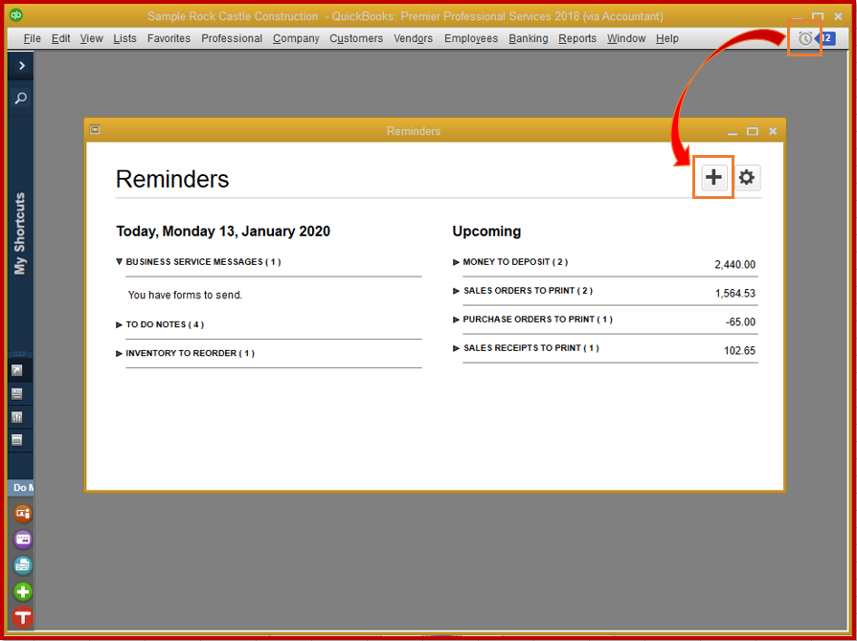Screen dimensions: 857x641
Task: Click the QuickBooks logo in title bar
Action: [16, 14]
